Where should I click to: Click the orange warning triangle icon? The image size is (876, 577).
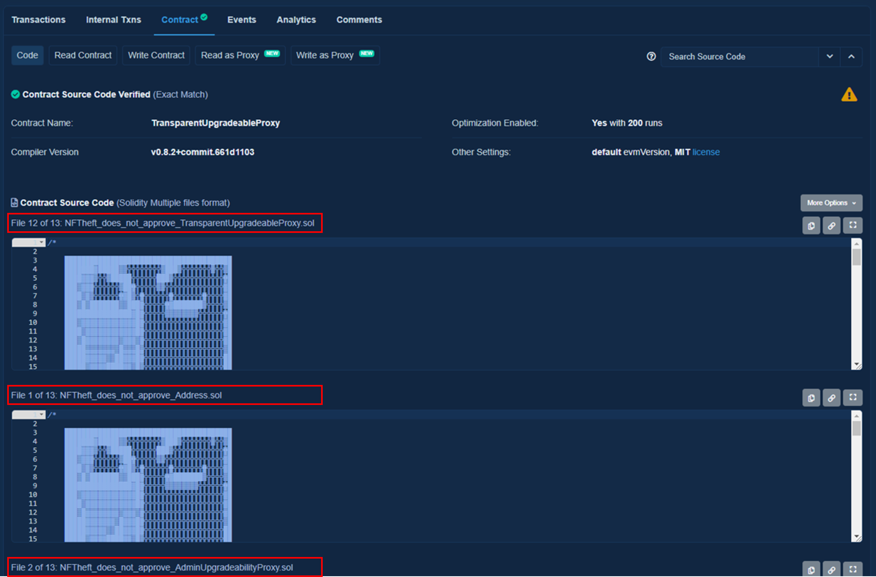click(x=849, y=95)
